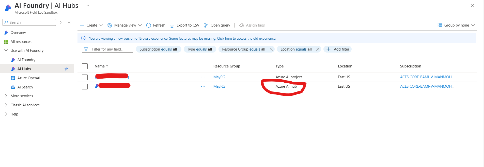Click Manage view gear icon
This screenshot has height=167, width=484.
tap(110, 25)
